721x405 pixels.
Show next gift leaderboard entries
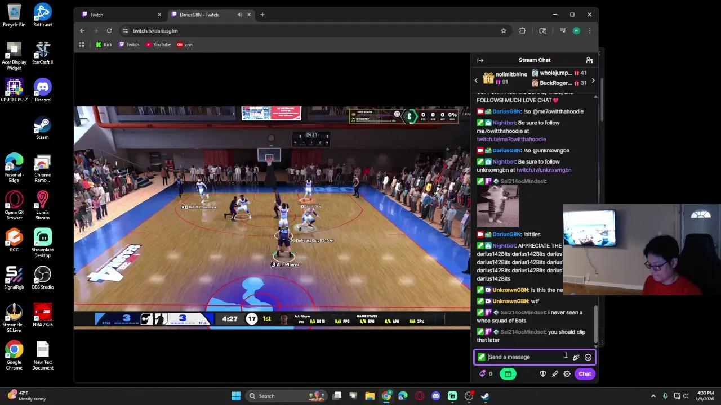click(x=593, y=80)
